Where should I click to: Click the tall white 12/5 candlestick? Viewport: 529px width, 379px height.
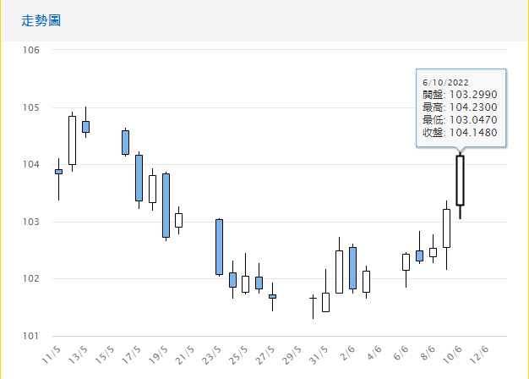(72, 140)
